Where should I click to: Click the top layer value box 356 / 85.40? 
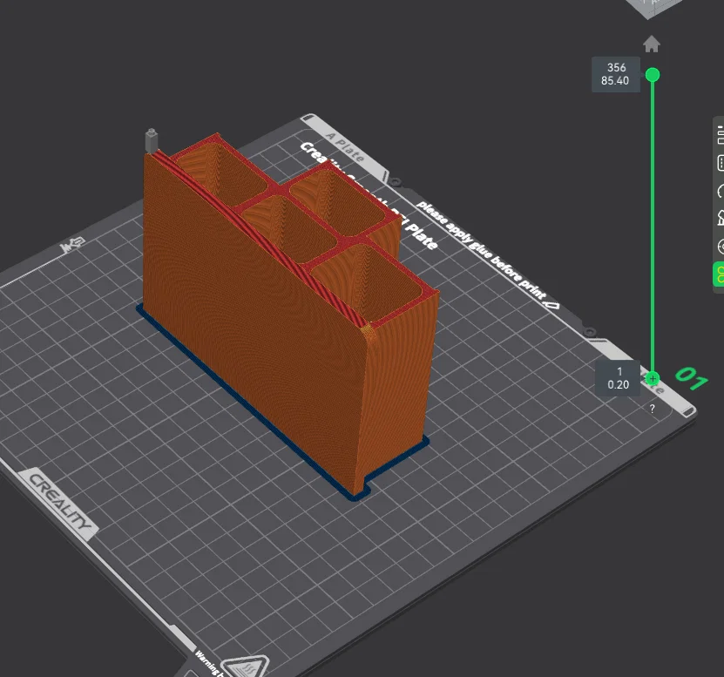tap(615, 74)
